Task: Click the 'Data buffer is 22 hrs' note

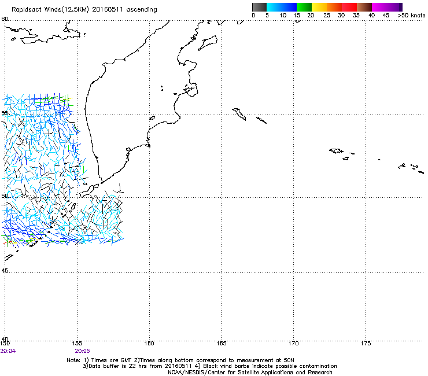Action: tap(209, 366)
